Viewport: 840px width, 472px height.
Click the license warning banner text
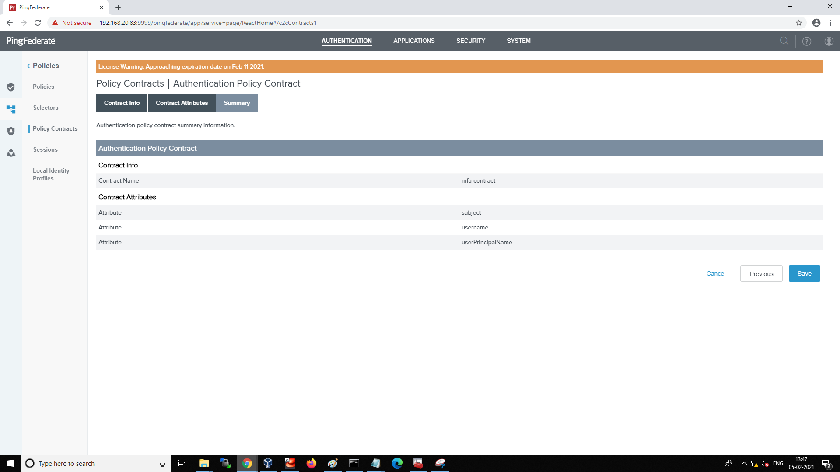point(181,66)
